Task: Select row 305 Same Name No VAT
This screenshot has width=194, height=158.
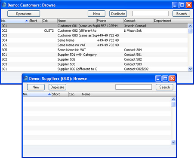Action: click(x=94, y=50)
